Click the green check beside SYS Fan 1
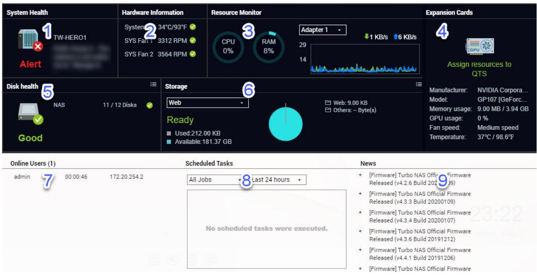Viewport: 537px width, 277px height. [x=193, y=41]
